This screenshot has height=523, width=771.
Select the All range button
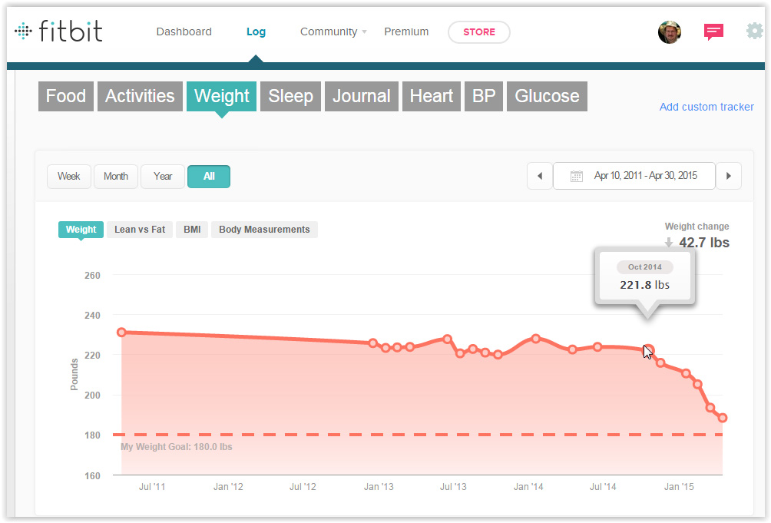pyautogui.click(x=209, y=177)
